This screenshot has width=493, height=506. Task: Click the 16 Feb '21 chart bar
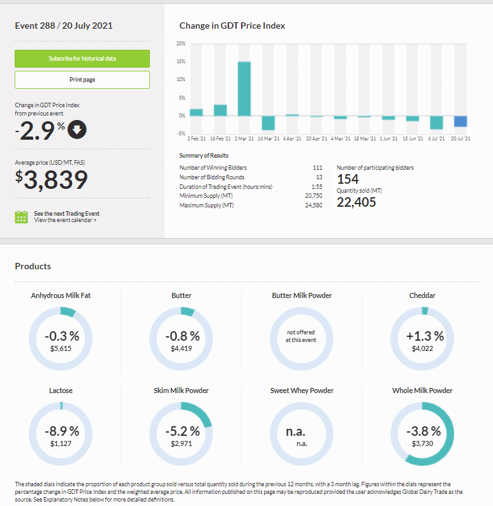(221, 110)
